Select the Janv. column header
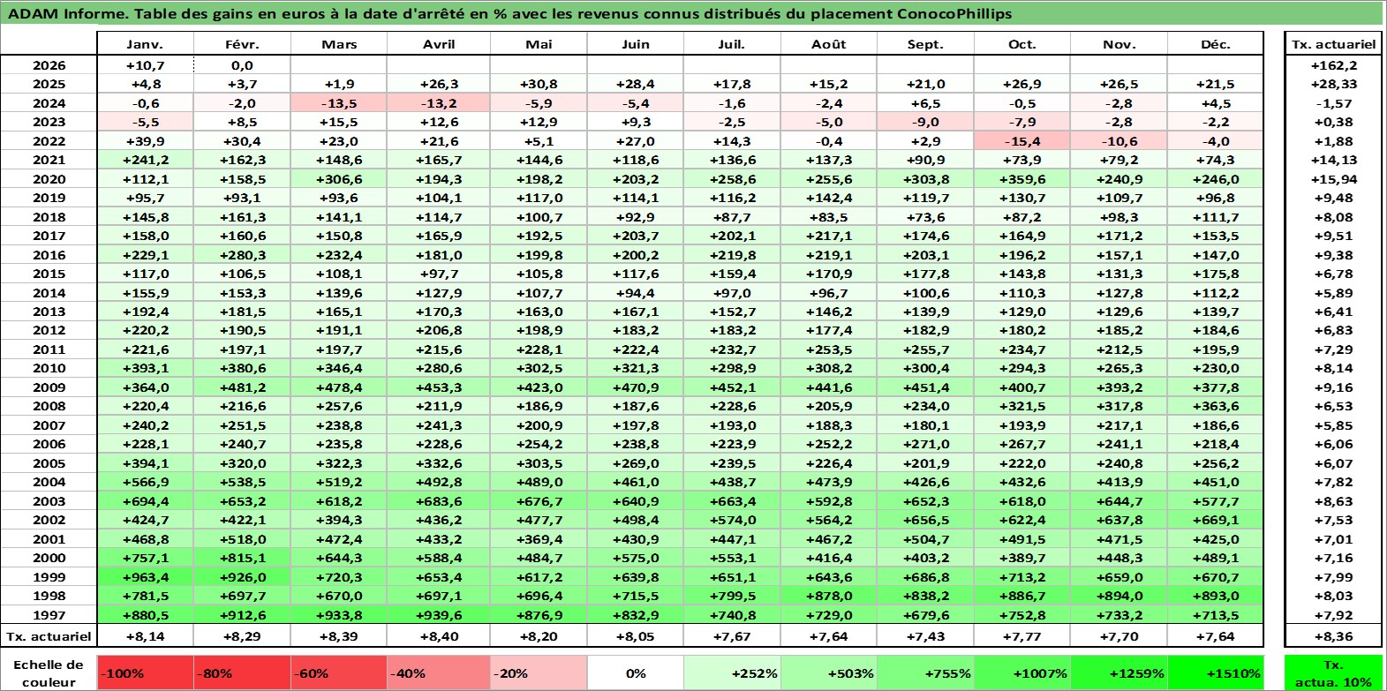The image size is (1387, 691). pos(145,44)
